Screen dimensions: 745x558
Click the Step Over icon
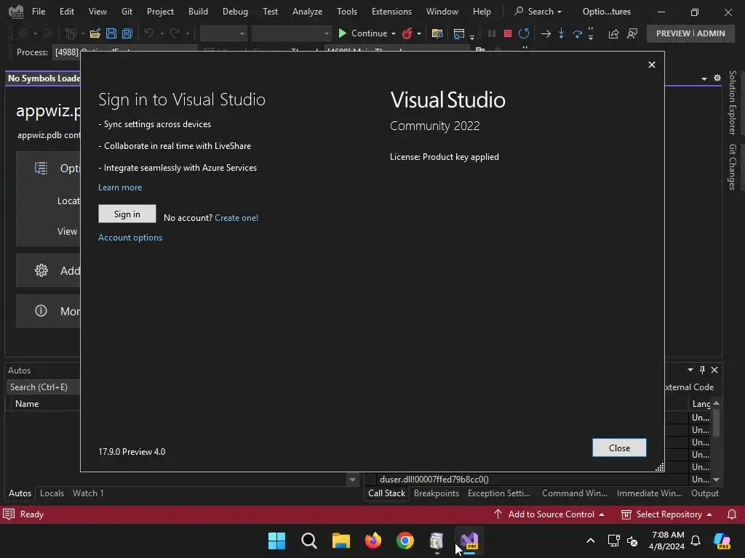click(577, 33)
